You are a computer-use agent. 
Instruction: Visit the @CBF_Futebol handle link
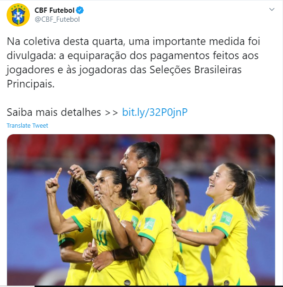coord(57,19)
